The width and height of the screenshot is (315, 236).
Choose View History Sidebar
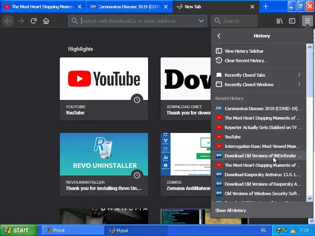tap(259, 51)
